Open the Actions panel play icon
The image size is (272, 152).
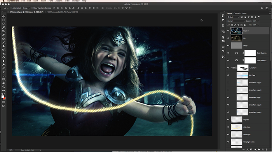223,20
